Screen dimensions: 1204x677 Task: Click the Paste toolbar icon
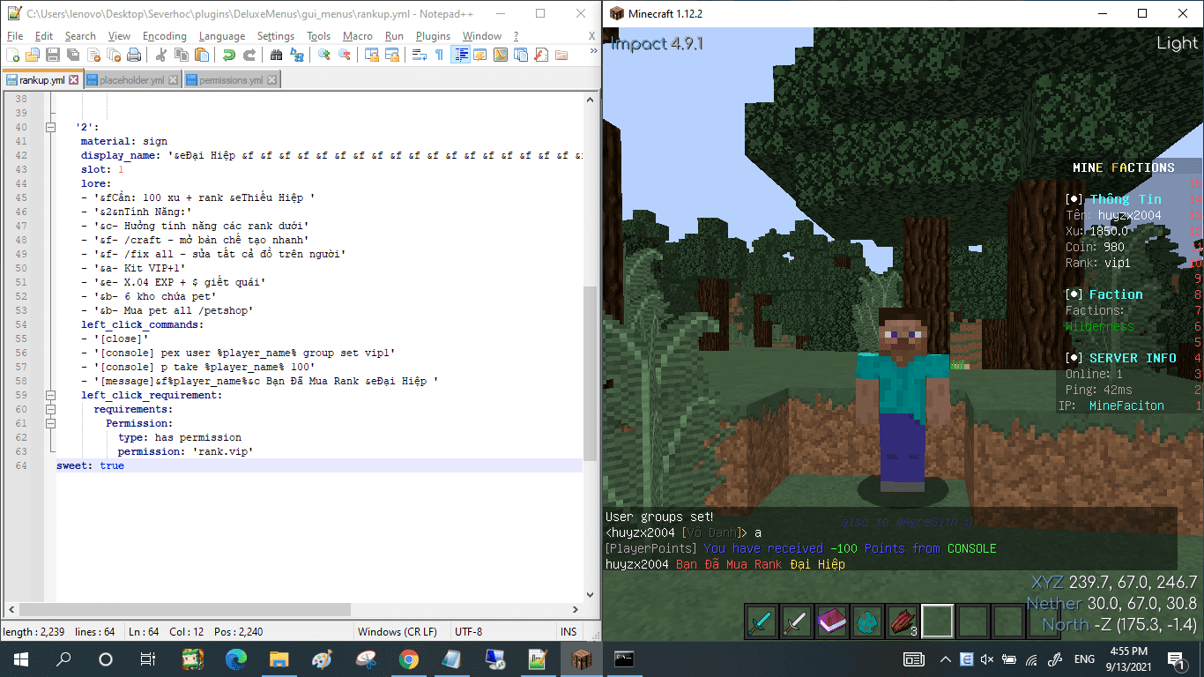coord(202,55)
